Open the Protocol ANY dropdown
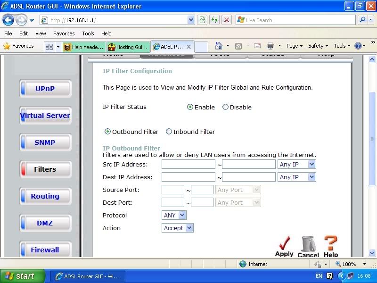Viewport: 377px width, 283px height. pyautogui.click(x=174, y=216)
